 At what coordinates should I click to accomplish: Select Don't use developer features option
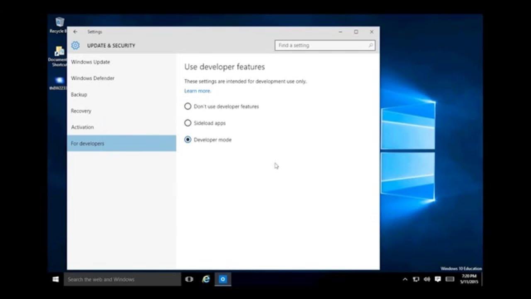(x=222, y=107)
